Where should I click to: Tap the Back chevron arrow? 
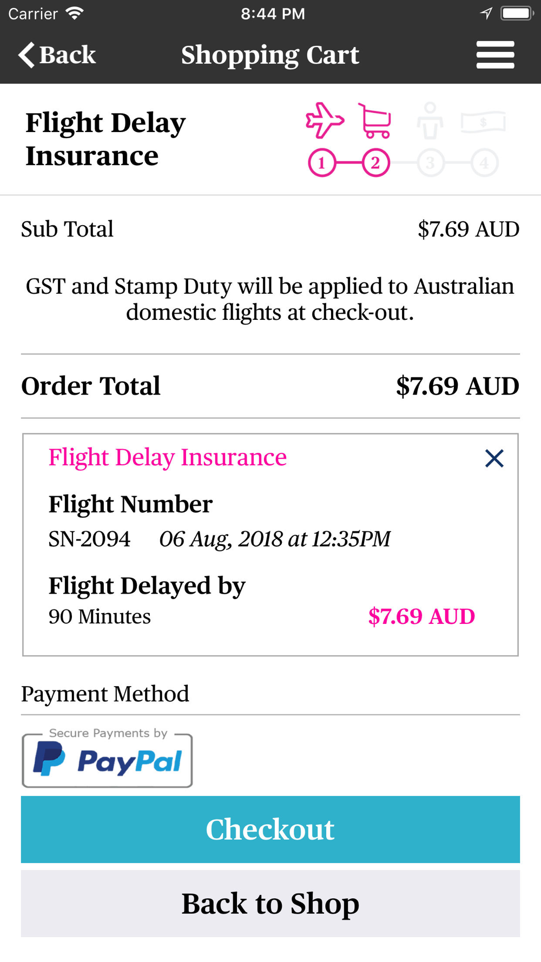tap(27, 55)
